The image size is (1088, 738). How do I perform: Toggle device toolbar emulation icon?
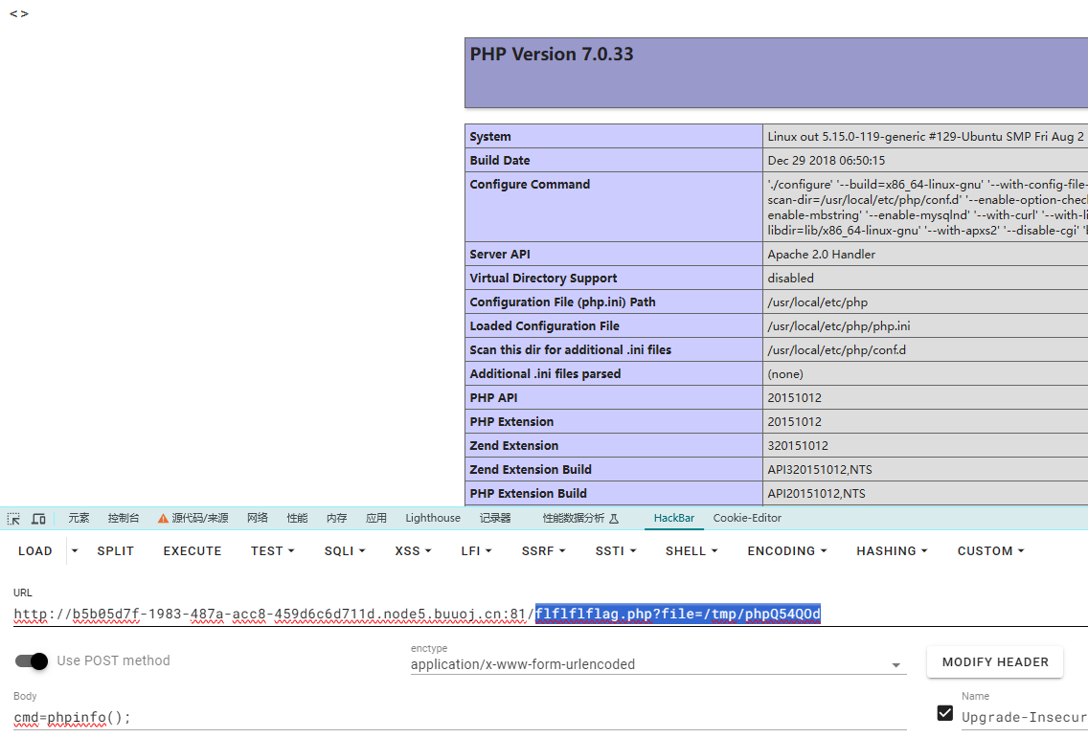[38, 519]
